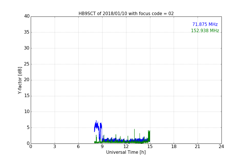The image size is (246, 164).
Task: Click the green burst at 15 h
Action: point(149,136)
